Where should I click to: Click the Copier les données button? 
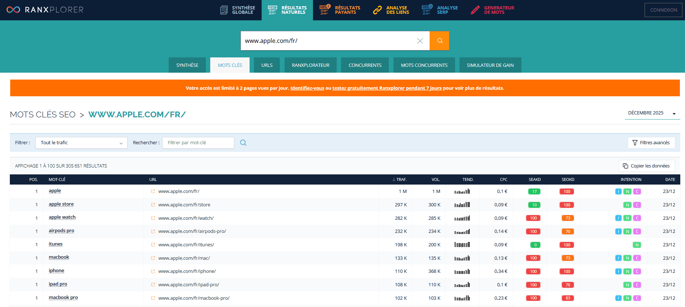pyautogui.click(x=646, y=166)
